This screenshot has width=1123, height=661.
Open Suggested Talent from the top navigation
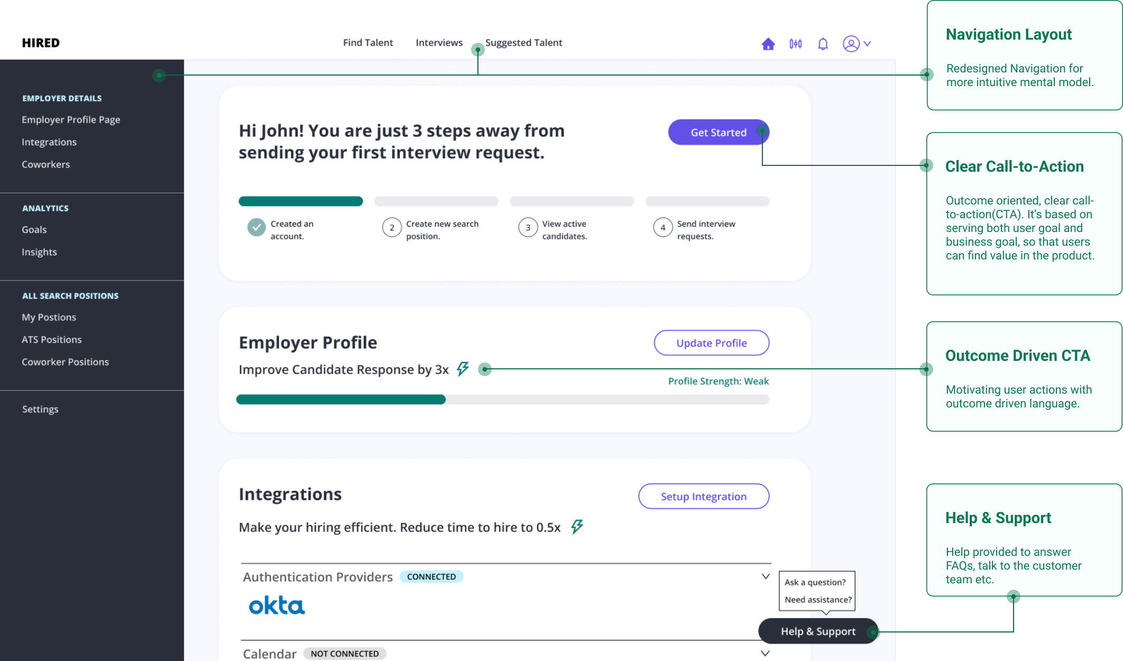[523, 42]
